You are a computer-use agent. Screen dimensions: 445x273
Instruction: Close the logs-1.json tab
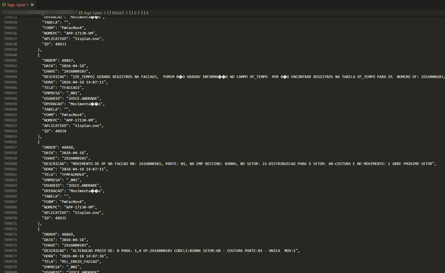(x=32, y=5)
